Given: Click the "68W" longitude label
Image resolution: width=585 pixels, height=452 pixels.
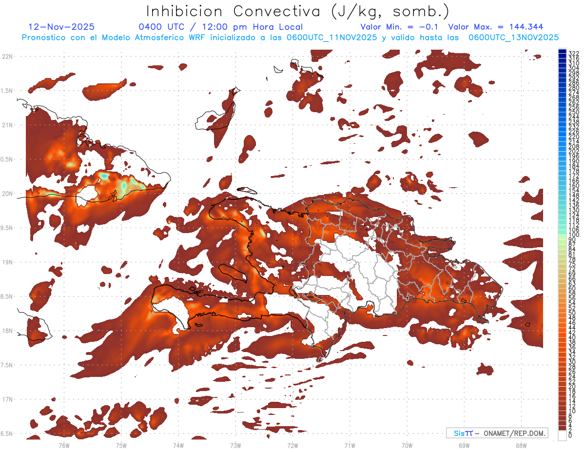Looking at the screenshot, I should [x=521, y=445].
